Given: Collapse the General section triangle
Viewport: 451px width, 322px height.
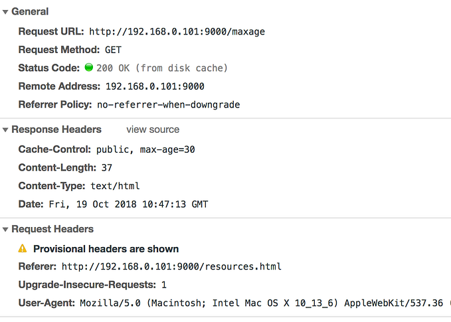Looking at the screenshot, I should (x=5, y=12).
